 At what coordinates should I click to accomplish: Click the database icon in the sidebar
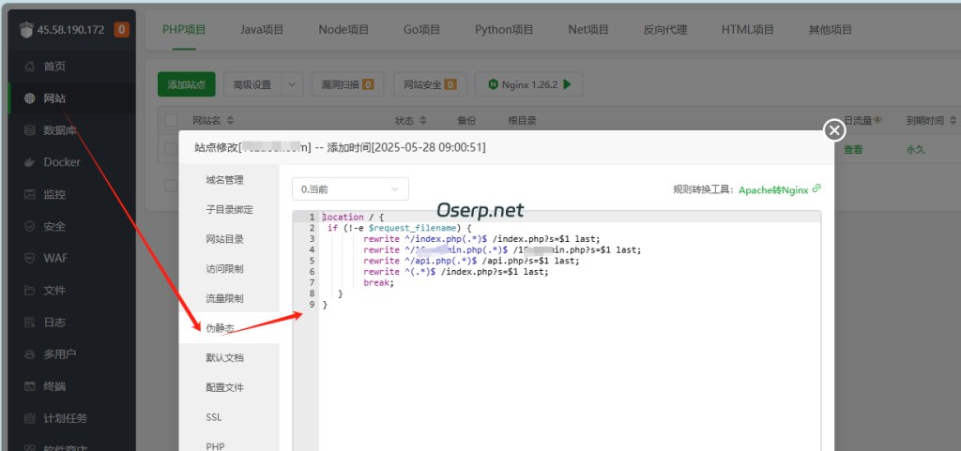point(29,130)
